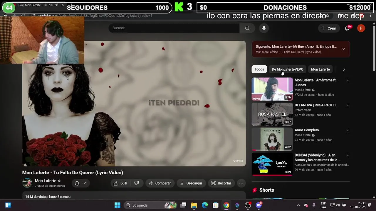This screenshot has height=211, width=376.
Task: Open BELANOVA | ROSA PASTEL title
Action: (x=315, y=105)
